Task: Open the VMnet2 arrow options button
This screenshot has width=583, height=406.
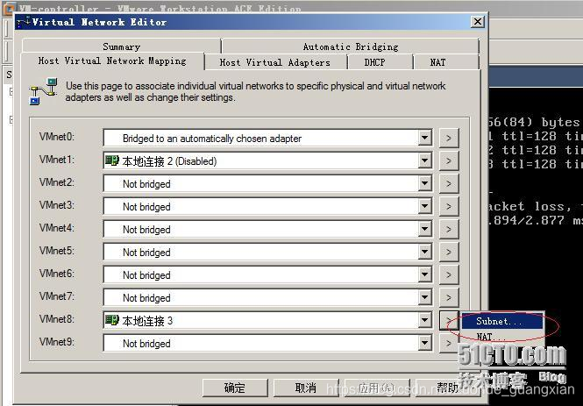Action: pos(449,183)
